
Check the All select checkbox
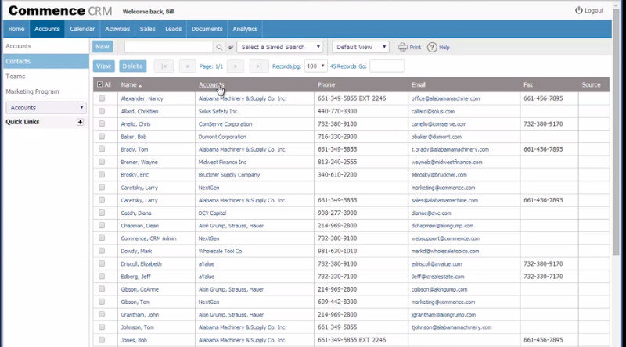(x=99, y=84)
